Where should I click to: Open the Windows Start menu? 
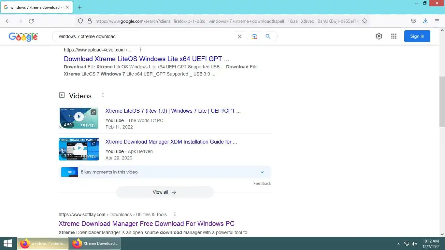pos(8,243)
